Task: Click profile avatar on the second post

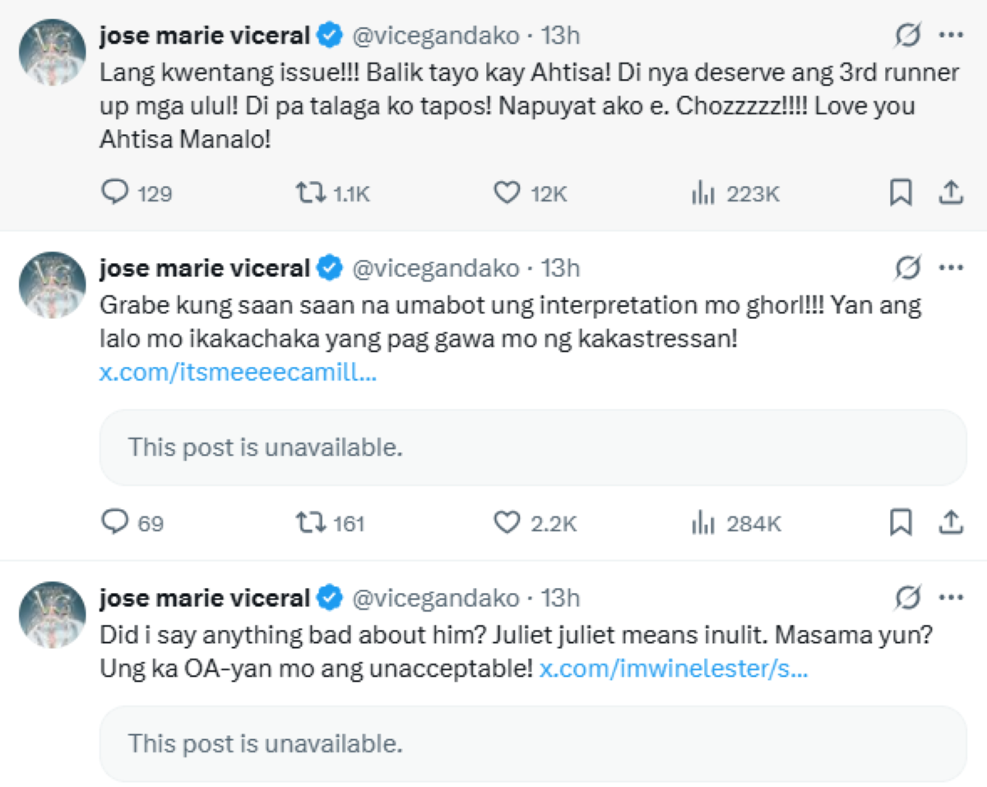Action: tap(53, 285)
